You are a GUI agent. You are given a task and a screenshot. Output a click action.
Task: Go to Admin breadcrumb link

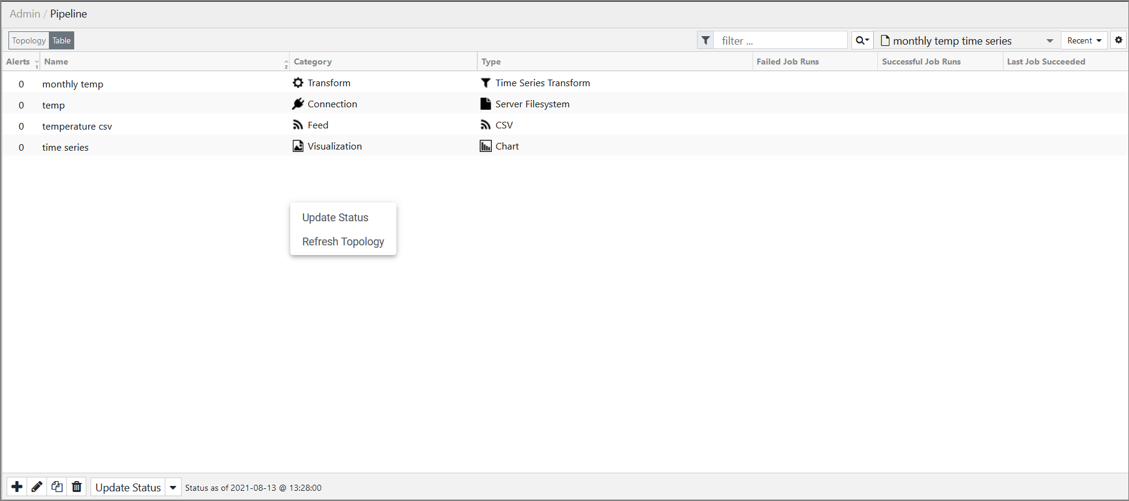coord(25,14)
